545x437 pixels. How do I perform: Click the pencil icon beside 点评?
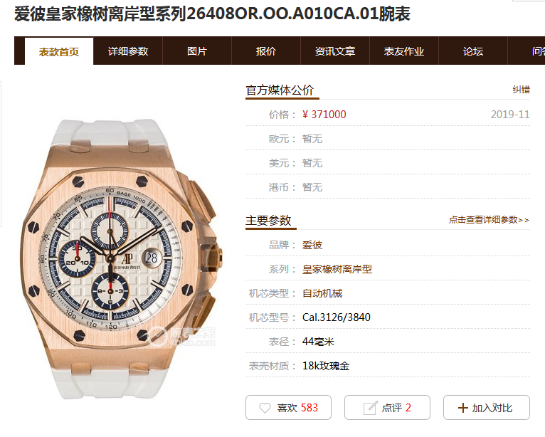[x=370, y=407]
